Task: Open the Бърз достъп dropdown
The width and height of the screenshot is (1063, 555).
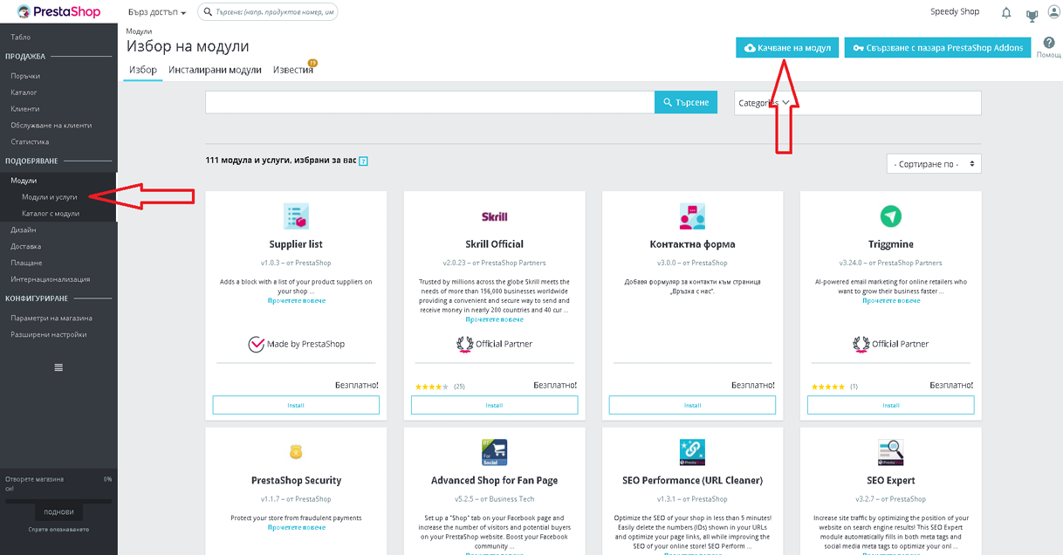Action: pyautogui.click(x=157, y=13)
